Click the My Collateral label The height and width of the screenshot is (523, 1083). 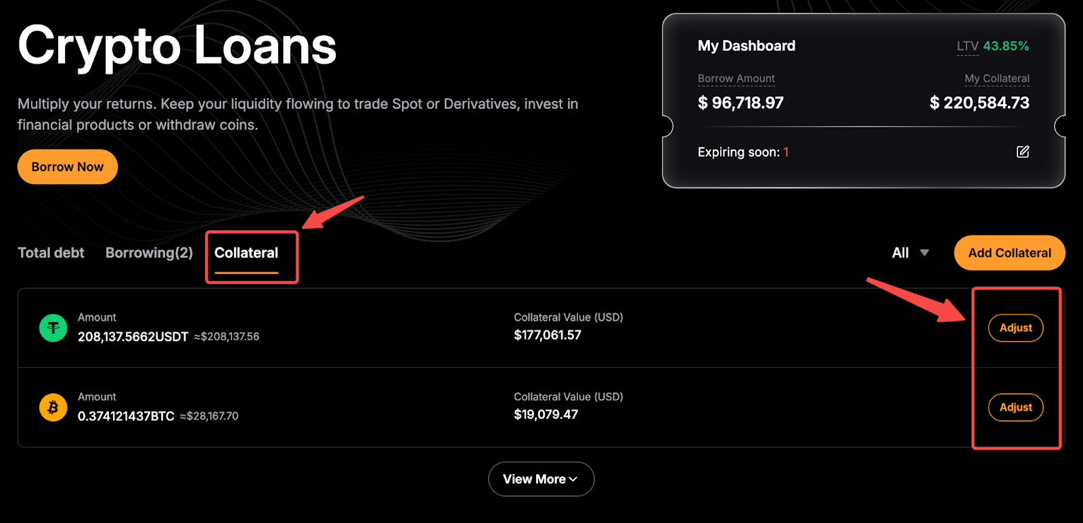pos(996,78)
